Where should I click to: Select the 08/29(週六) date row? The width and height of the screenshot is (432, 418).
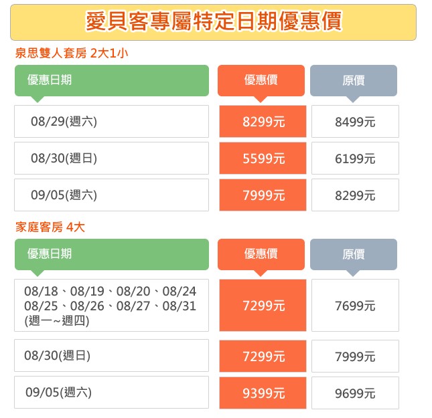(x=111, y=121)
